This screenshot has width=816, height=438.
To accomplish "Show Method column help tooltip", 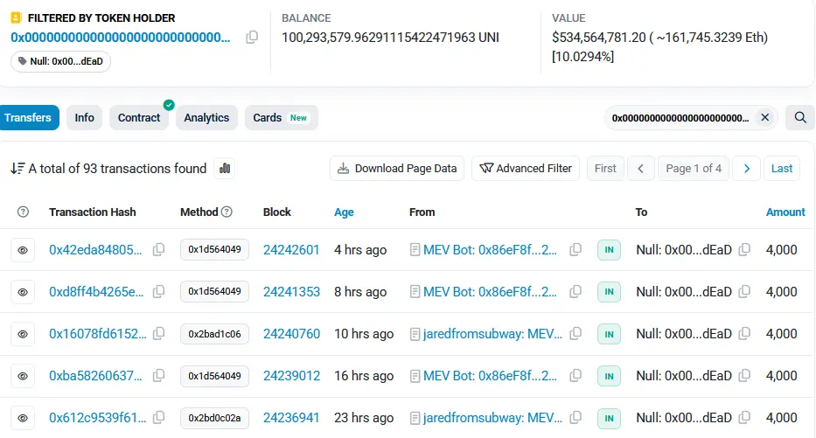I will [227, 212].
